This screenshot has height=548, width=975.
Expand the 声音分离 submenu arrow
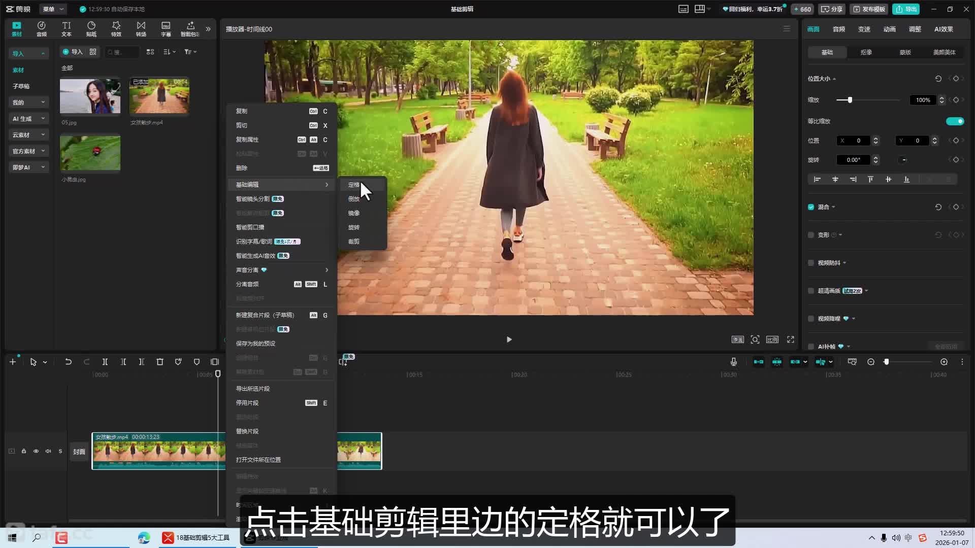327,270
